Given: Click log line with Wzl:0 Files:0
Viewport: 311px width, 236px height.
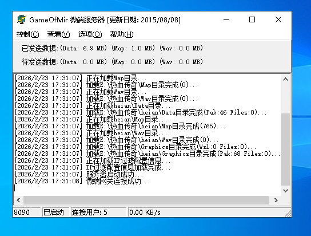Looking at the screenshot, I should pos(135,147).
